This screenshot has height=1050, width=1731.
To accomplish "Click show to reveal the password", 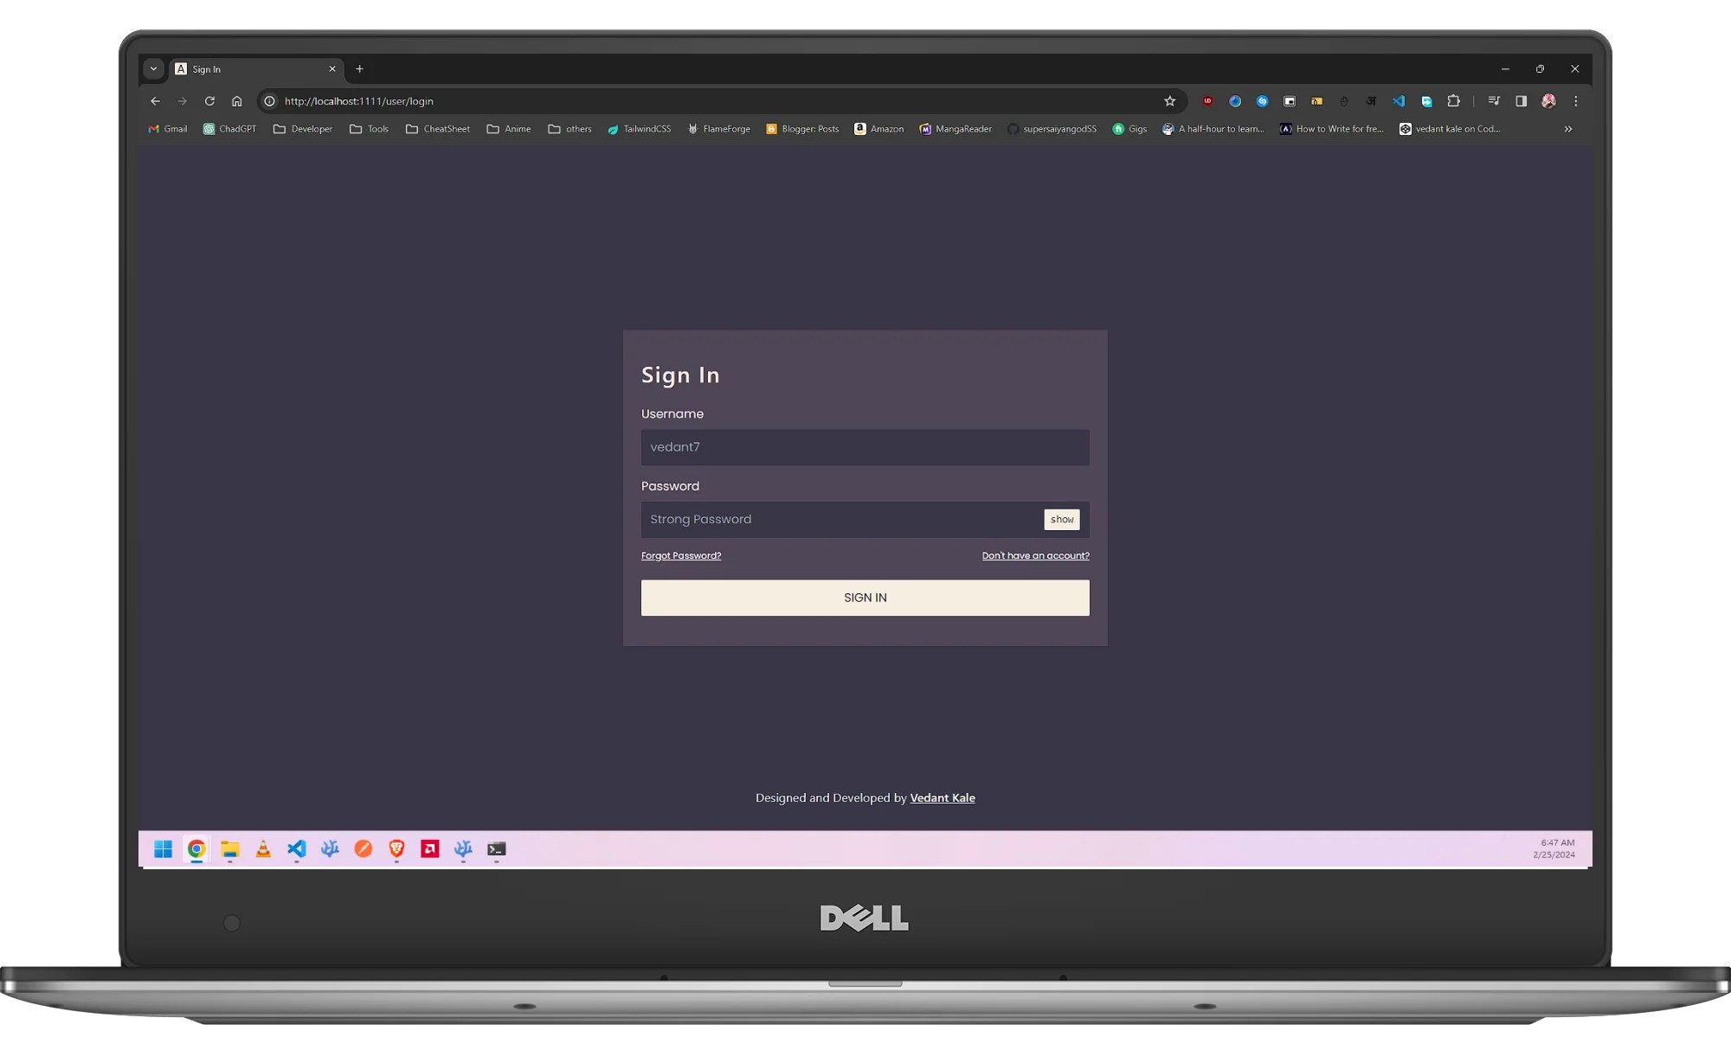I will (1061, 519).
